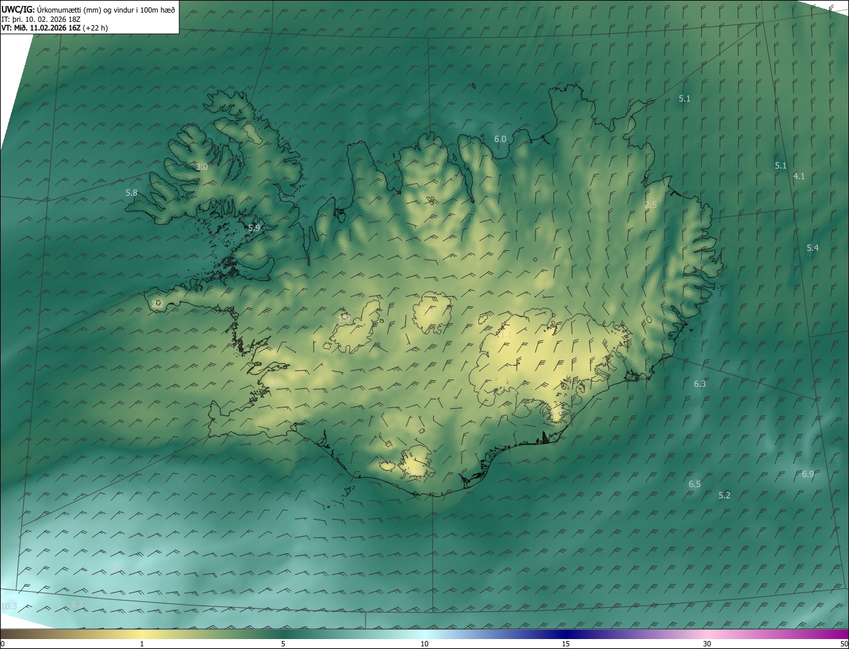
Task: Click the 5.2 value near 6.5
Action: pos(724,495)
